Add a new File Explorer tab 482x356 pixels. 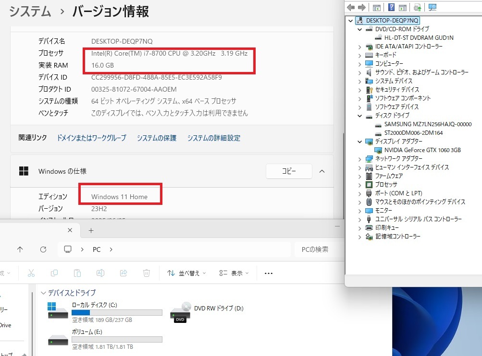point(91,230)
